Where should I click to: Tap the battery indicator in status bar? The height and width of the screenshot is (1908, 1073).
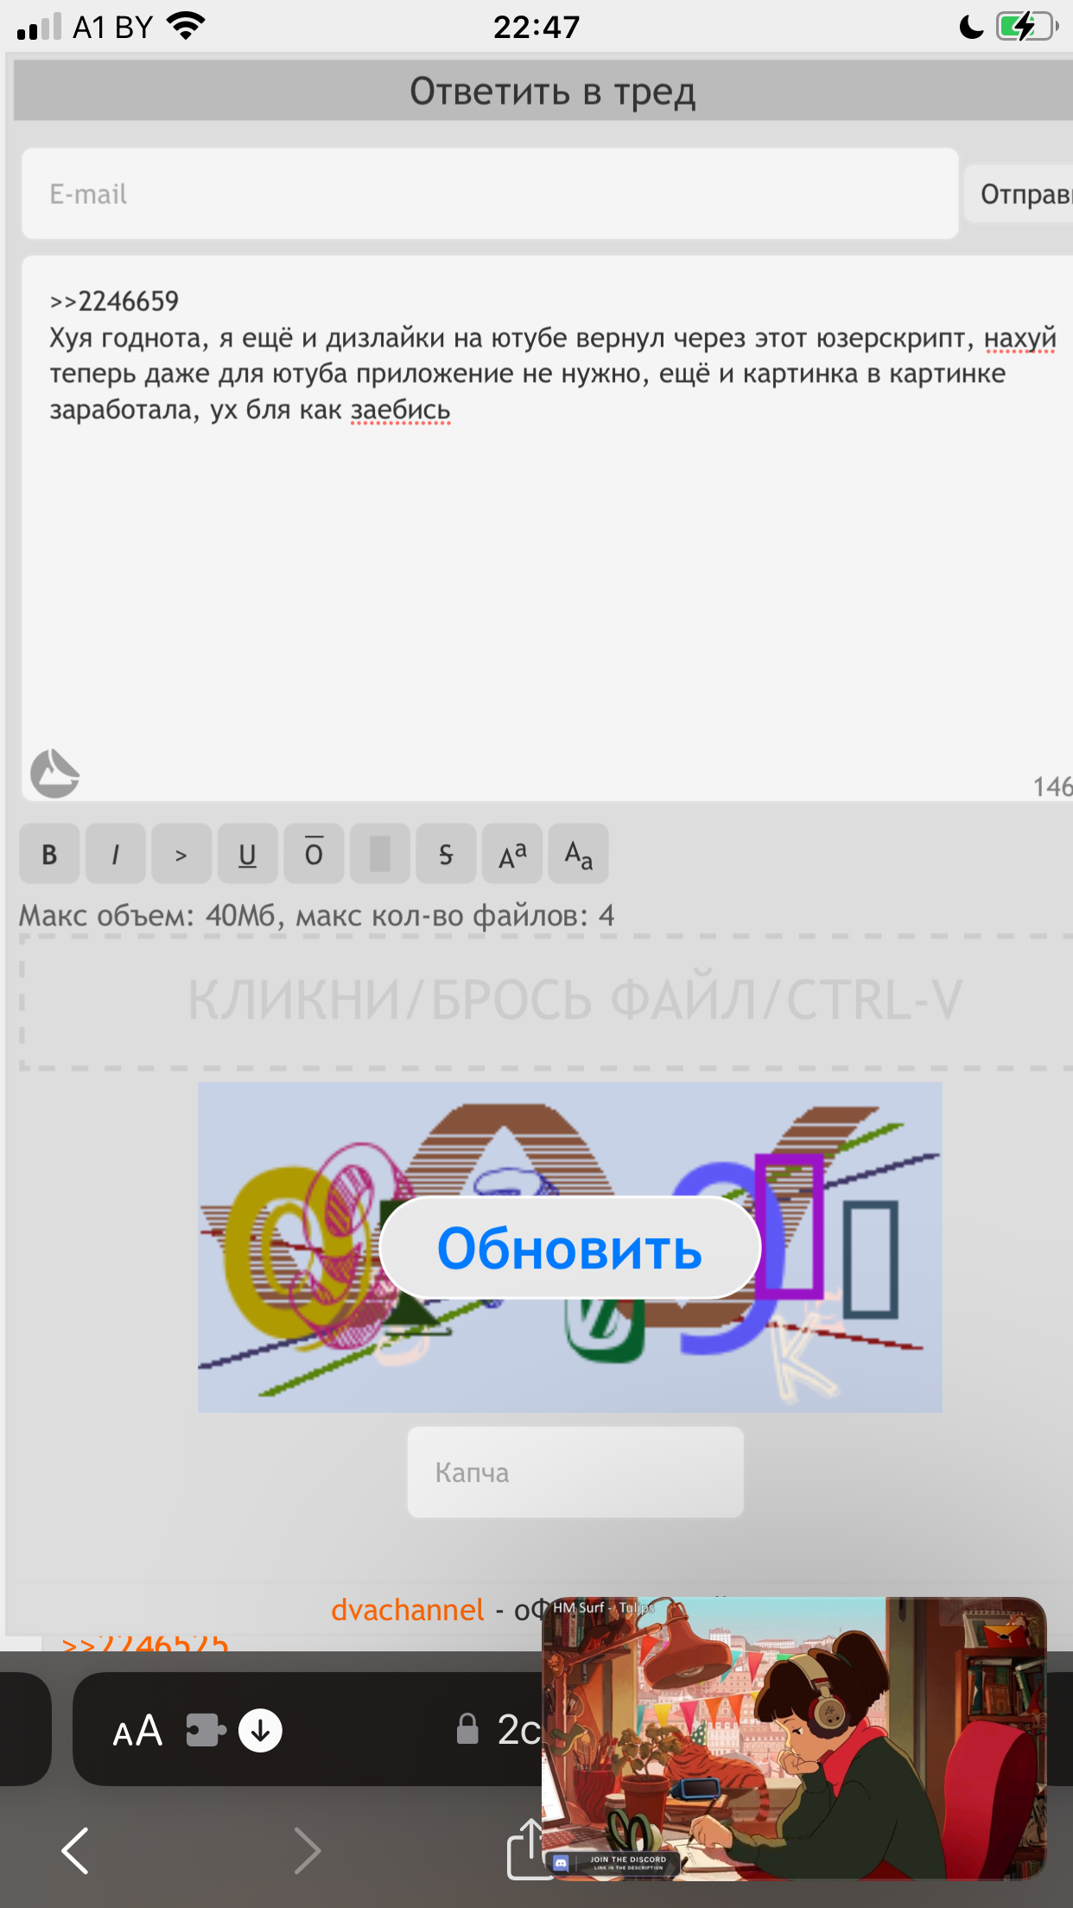pos(1027,27)
